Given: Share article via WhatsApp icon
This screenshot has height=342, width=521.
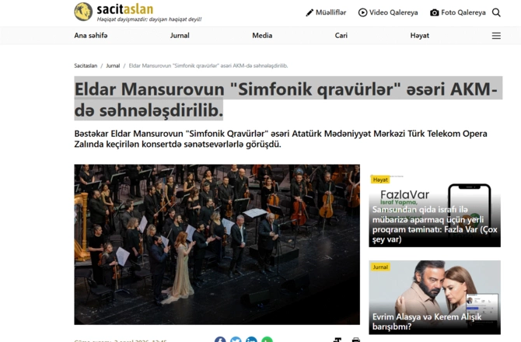Looking at the screenshot, I should 267,340.
